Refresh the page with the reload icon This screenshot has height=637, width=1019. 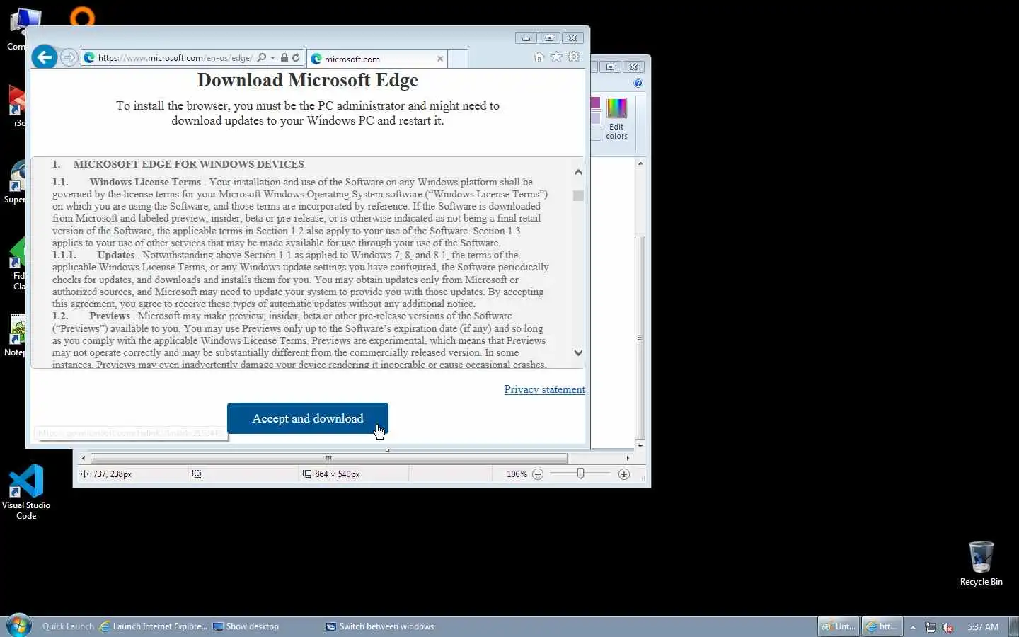click(x=296, y=58)
